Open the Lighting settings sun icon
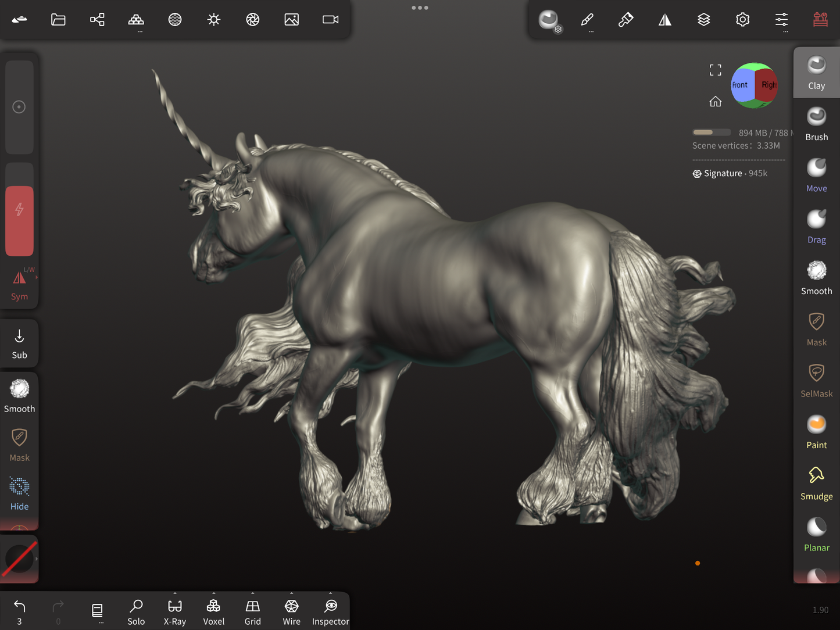 point(214,20)
